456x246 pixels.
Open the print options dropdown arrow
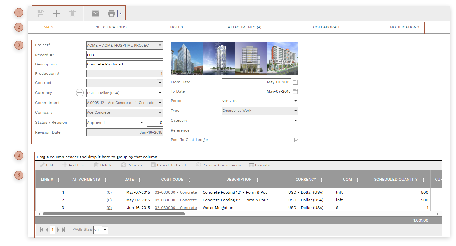click(120, 14)
